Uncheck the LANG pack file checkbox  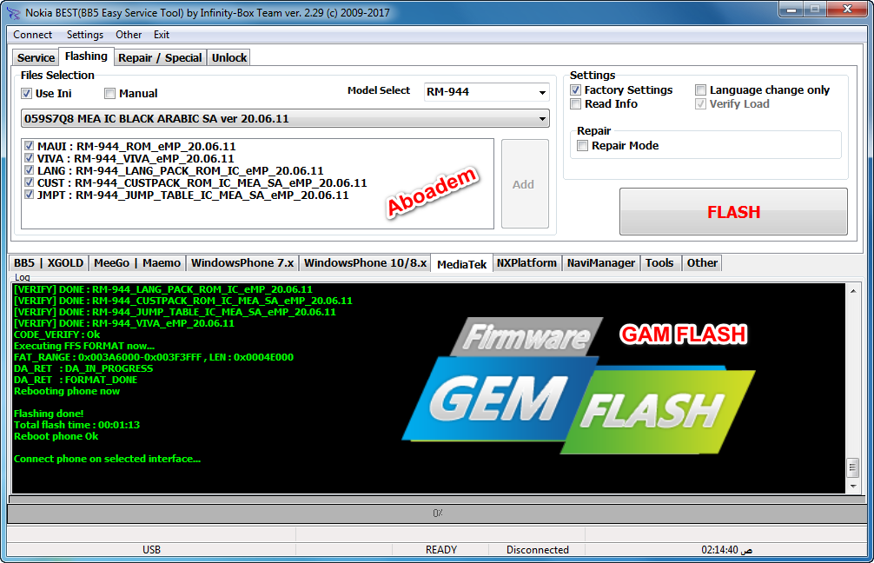click(29, 170)
